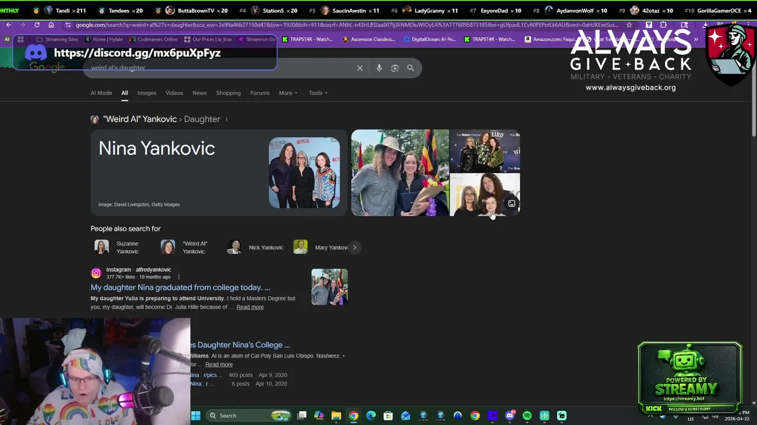Click Read more under the Cal Poly snippet
Image resolution: width=757 pixels, height=425 pixels.
click(219, 364)
